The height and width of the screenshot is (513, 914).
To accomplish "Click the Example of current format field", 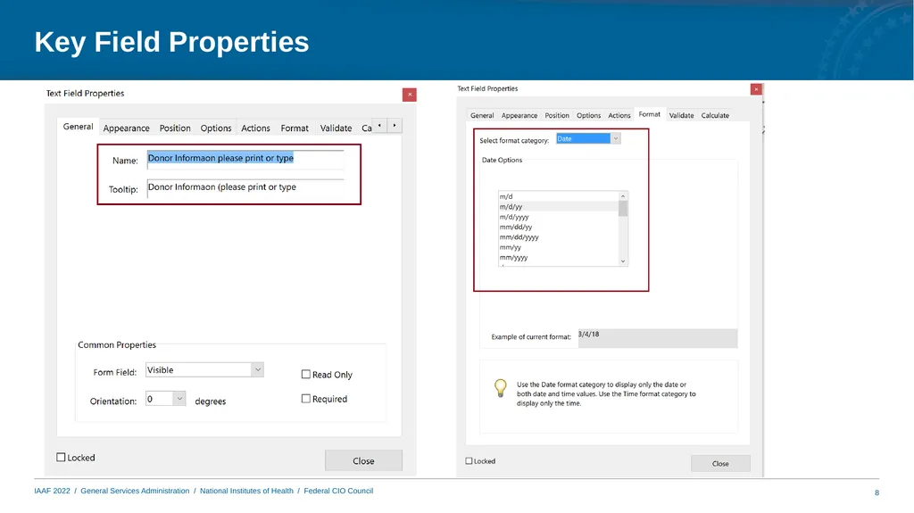I will pos(658,338).
